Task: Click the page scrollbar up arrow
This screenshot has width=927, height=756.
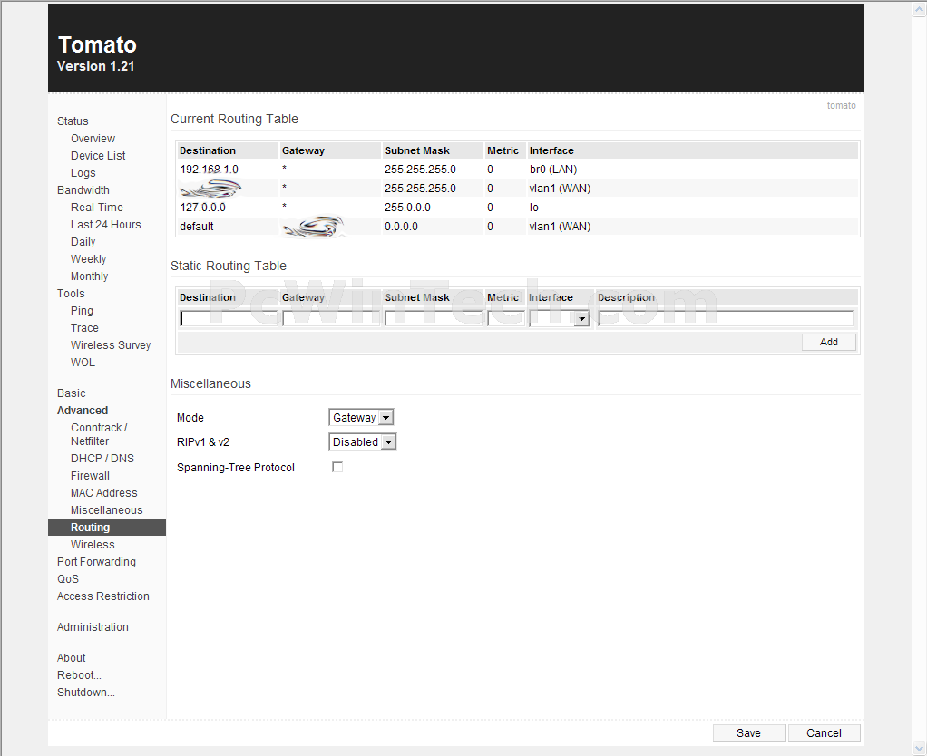Action: coord(921,9)
